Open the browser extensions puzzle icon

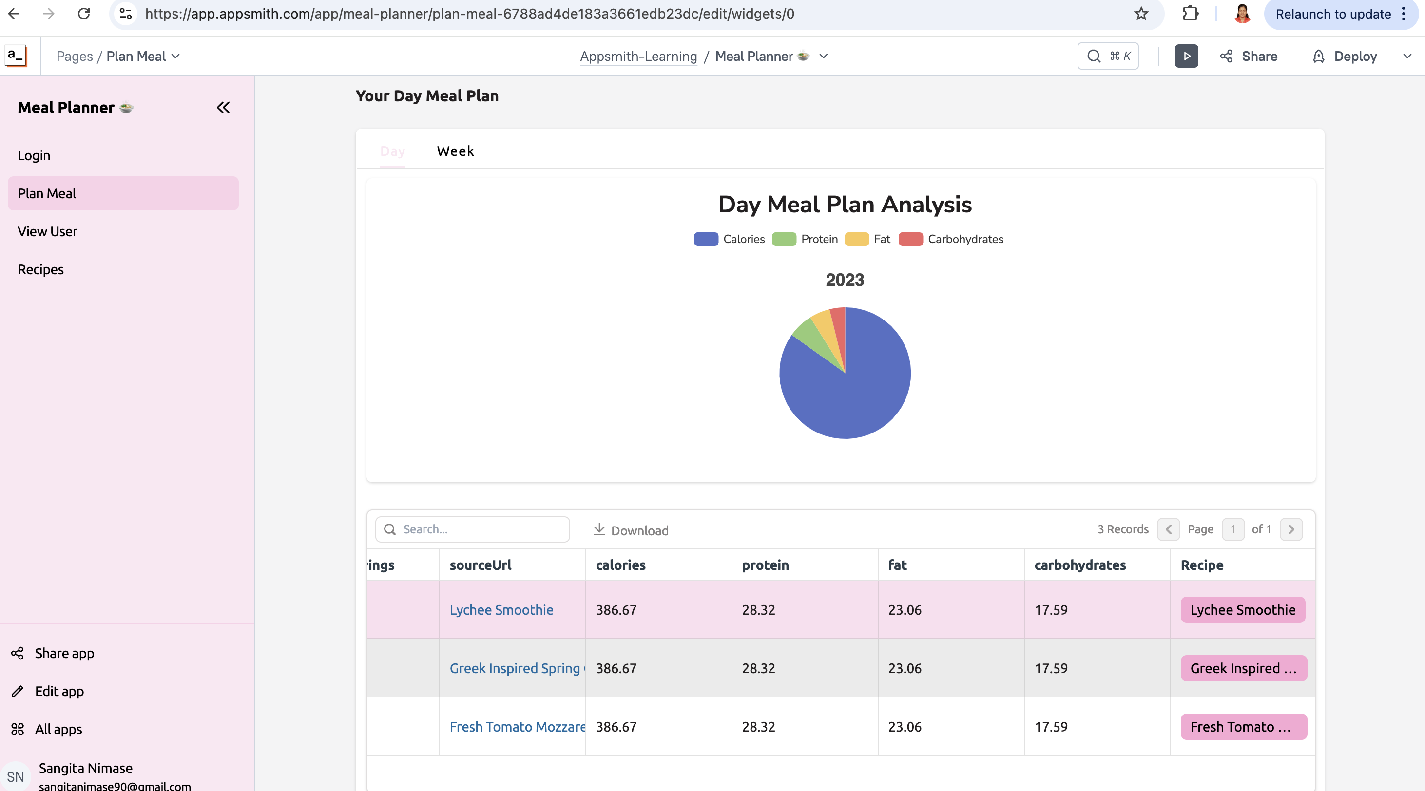1190,14
